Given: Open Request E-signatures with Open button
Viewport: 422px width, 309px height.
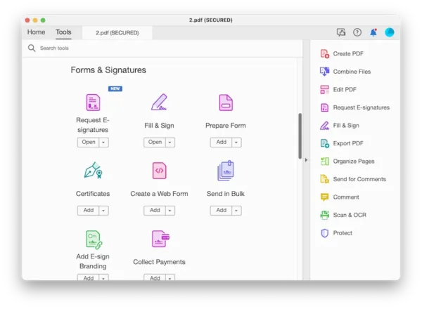Looking at the screenshot, I should [x=89, y=143].
